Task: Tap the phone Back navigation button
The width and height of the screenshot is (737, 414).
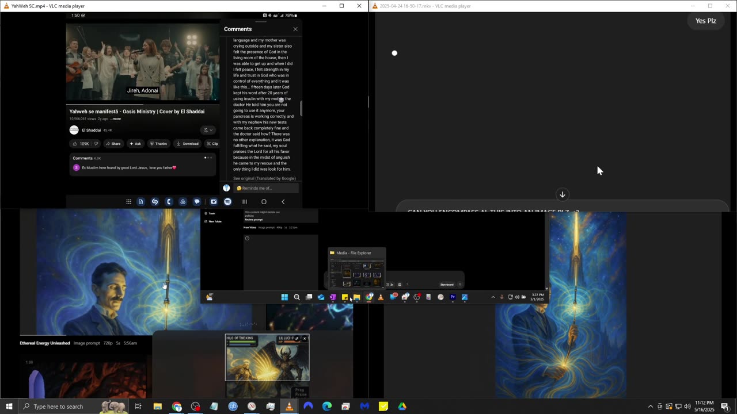Action: coord(283,202)
